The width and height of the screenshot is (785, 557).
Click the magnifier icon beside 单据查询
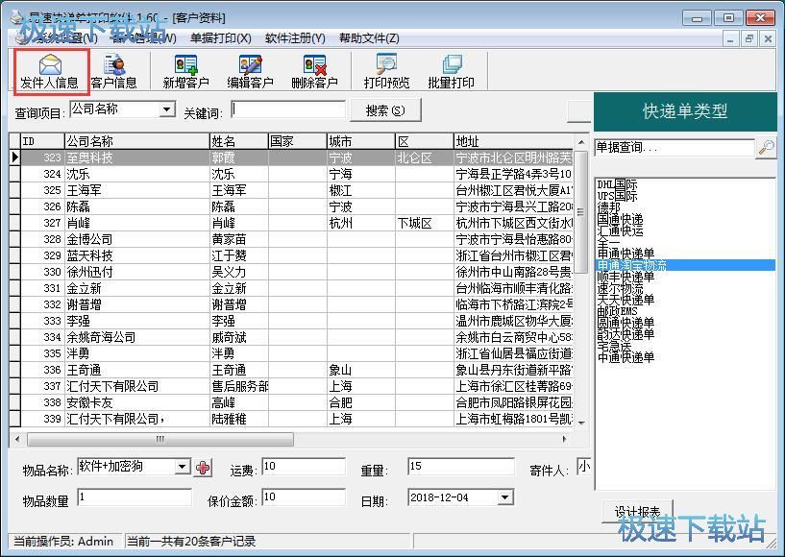point(766,147)
